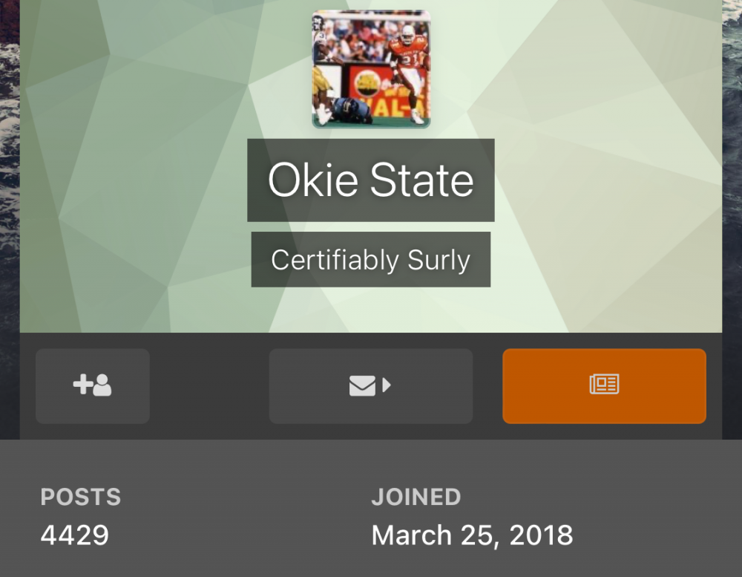Click empty bar space between message and orange button
The width and height of the screenshot is (742, 577).
(x=487, y=386)
